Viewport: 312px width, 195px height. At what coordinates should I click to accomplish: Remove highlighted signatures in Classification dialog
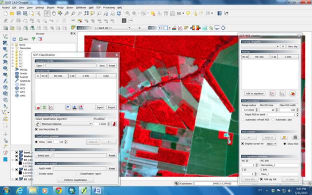pos(38,107)
